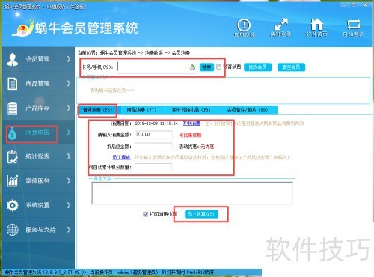
Task: Expand the 统计报表 sidebar chevron
Action: click(x=69, y=156)
